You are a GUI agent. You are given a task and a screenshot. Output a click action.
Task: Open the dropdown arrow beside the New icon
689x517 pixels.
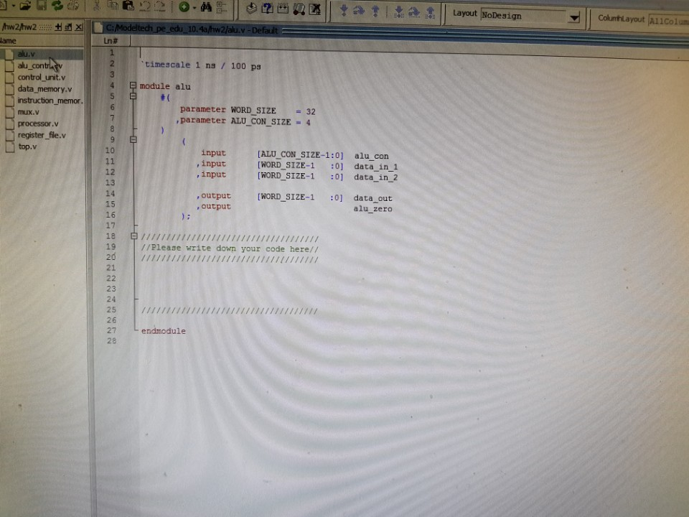[x=14, y=6]
